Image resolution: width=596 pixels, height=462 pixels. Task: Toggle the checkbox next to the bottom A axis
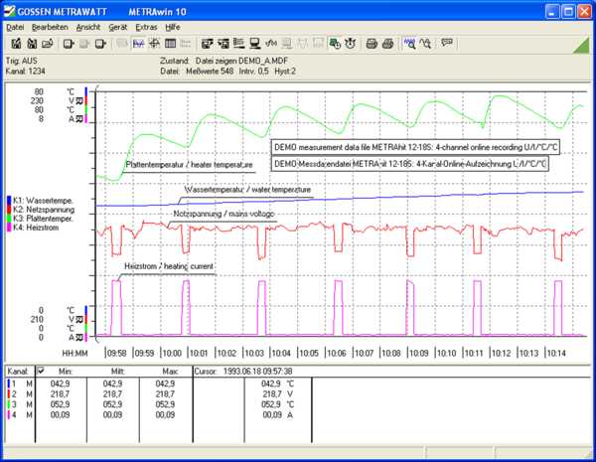point(80,338)
